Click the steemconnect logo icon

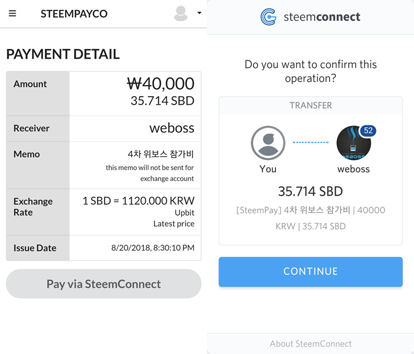coord(269,17)
